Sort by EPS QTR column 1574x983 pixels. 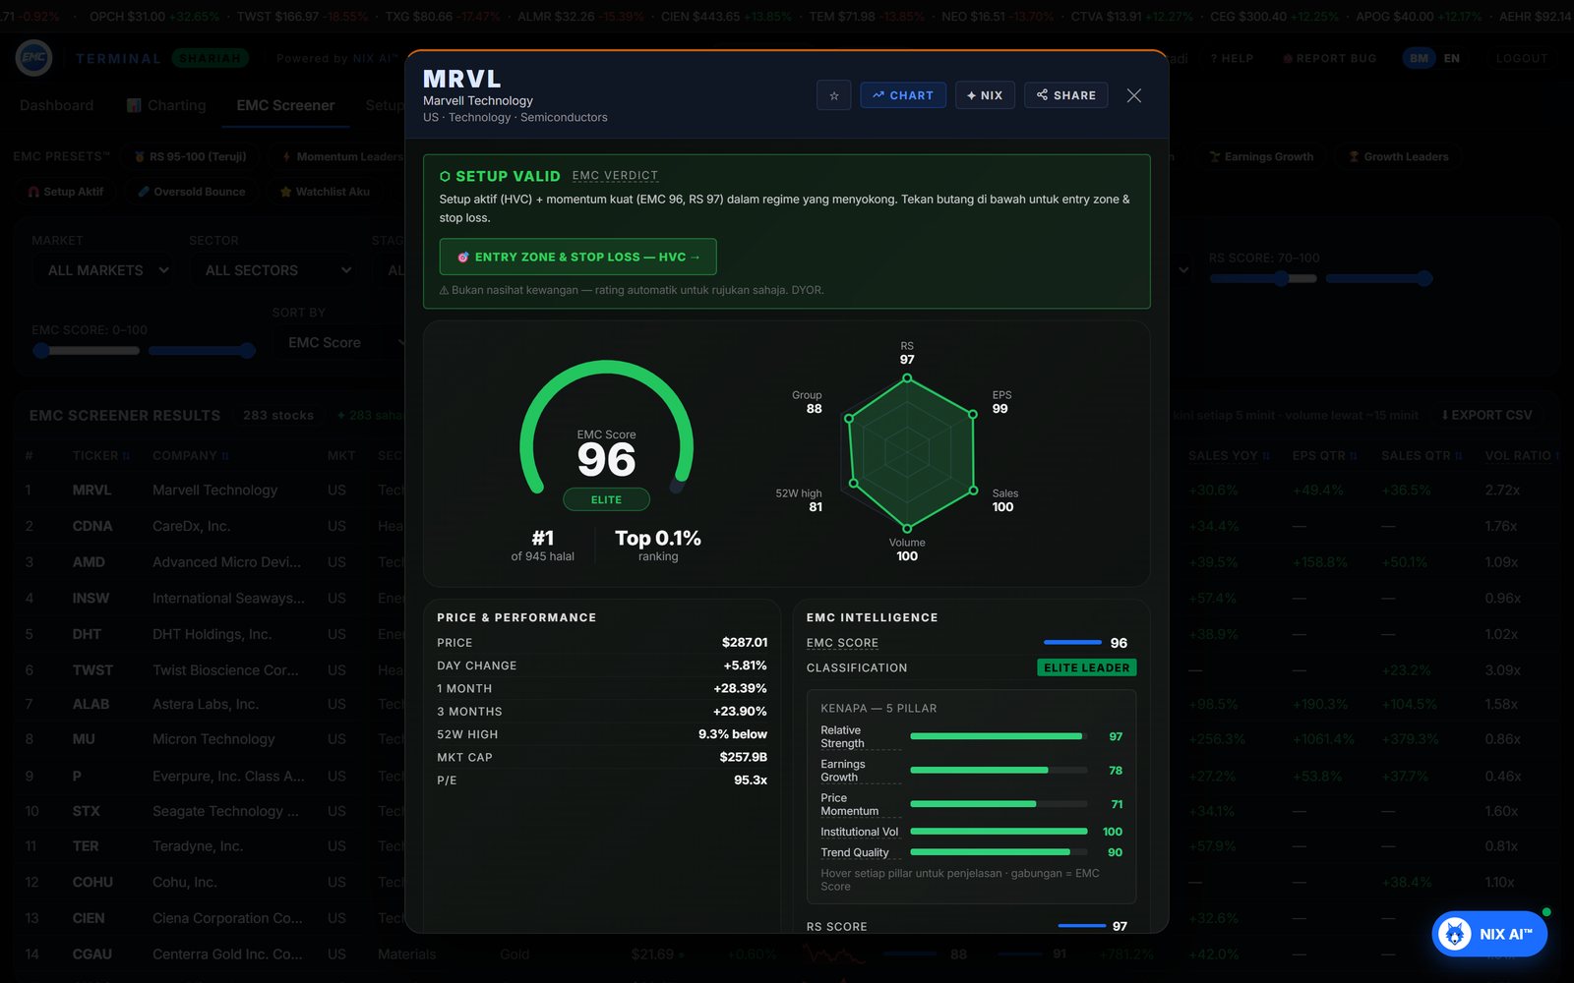(1324, 455)
